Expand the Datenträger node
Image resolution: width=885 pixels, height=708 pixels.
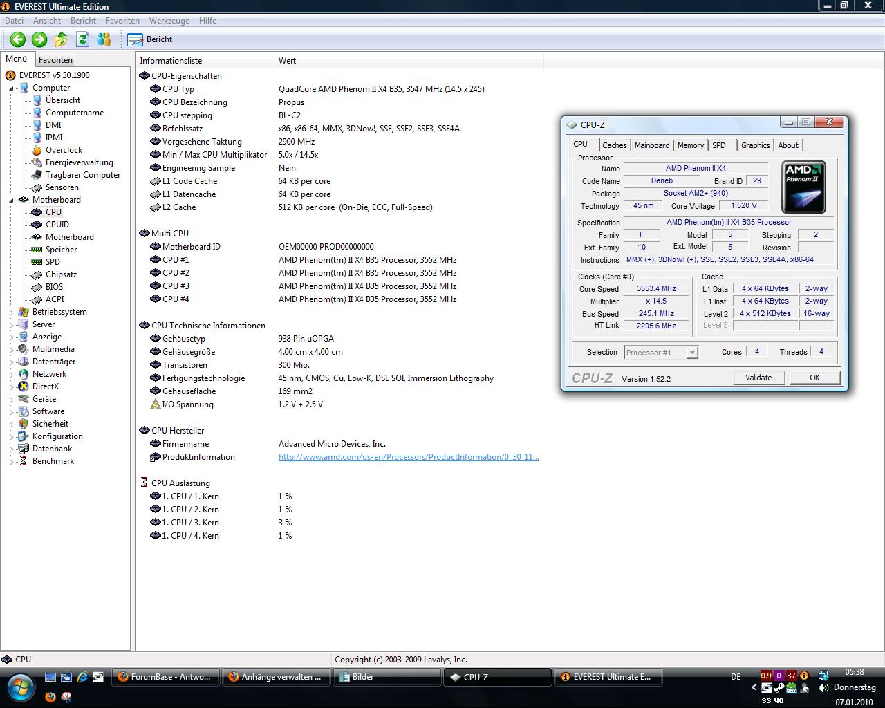tap(11, 362)
